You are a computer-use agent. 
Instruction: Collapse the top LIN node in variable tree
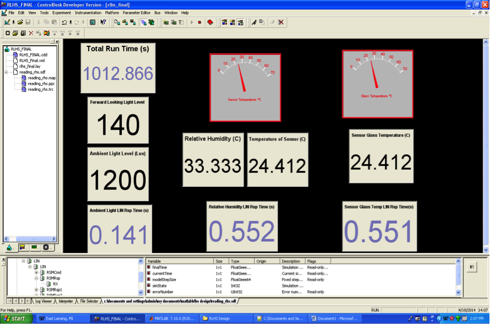click(x=23, y=261)
